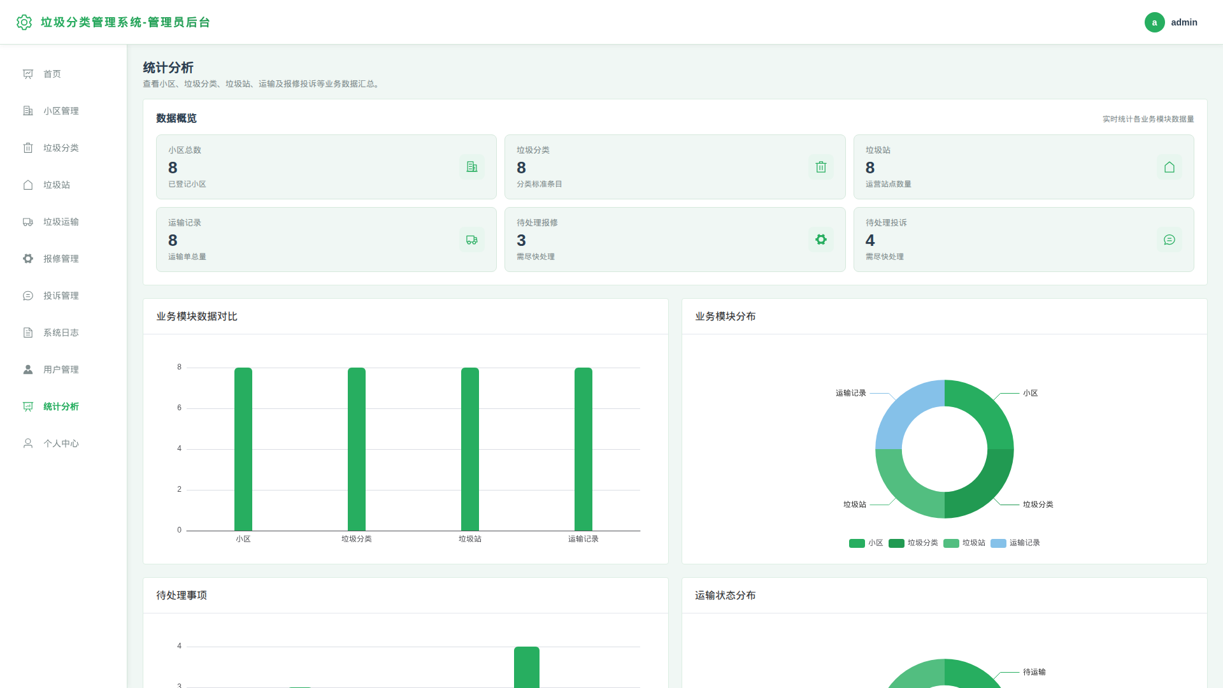Click the 待处理报修 value 3

coord(521,240)
